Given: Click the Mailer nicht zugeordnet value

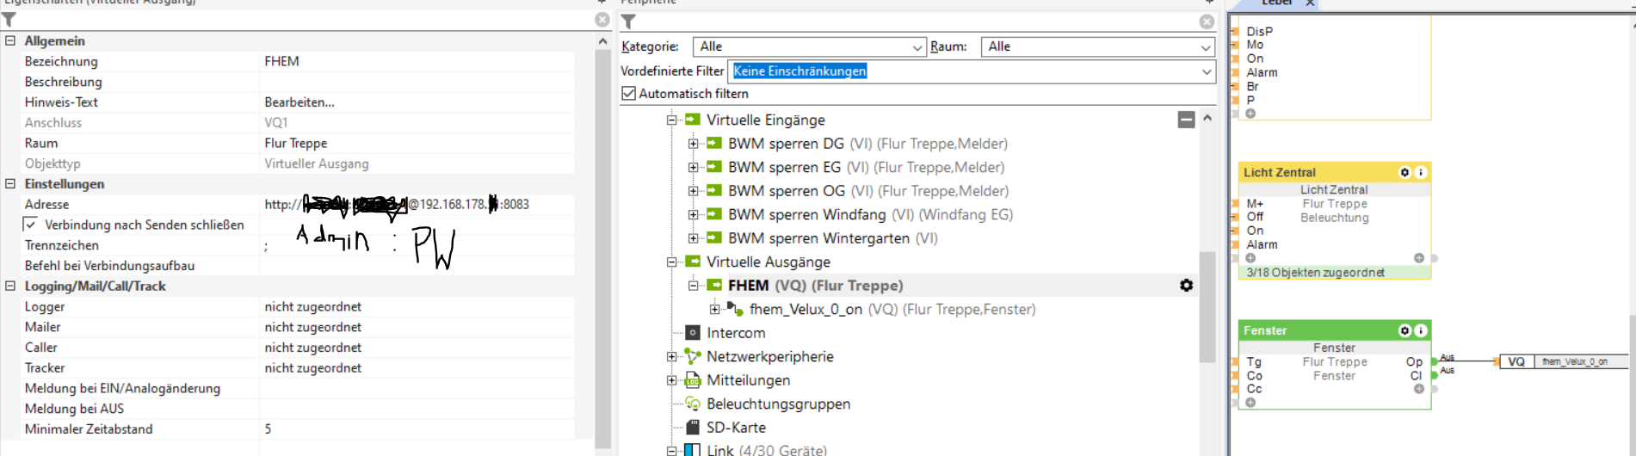Looking at the screenshot, I should click(x=313, y=327).
